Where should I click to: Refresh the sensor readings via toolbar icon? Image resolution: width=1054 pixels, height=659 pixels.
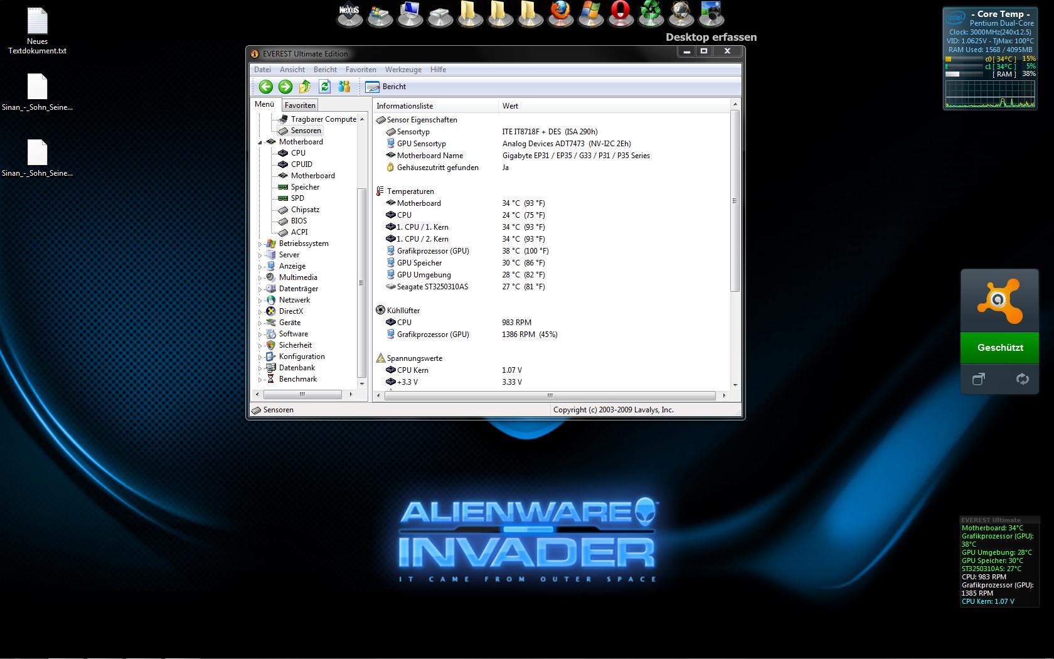(324, 87)
